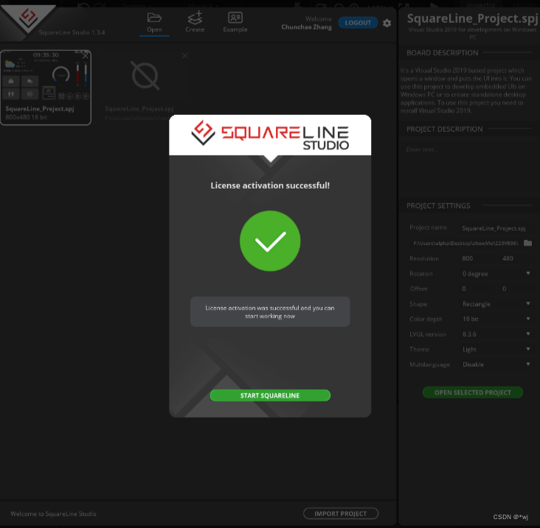Remove the missing project using its X
The height and width of the screenshot is (528, 540).
click(x=185, y=56)
